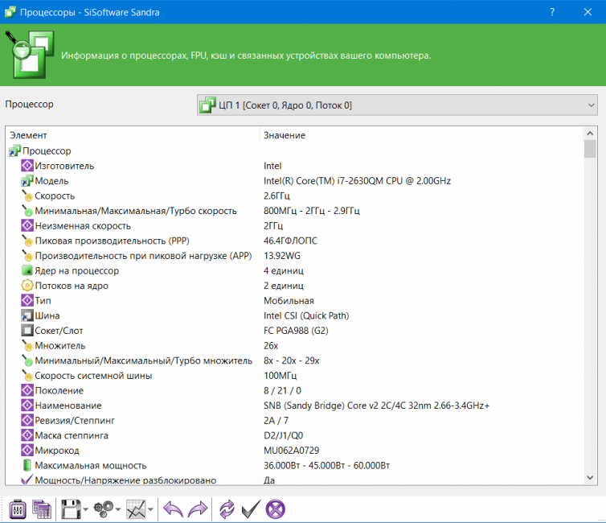This screenshot has height=523, width=606.
Task: Click the floppy disk save icon
Action: click(71, 509)
